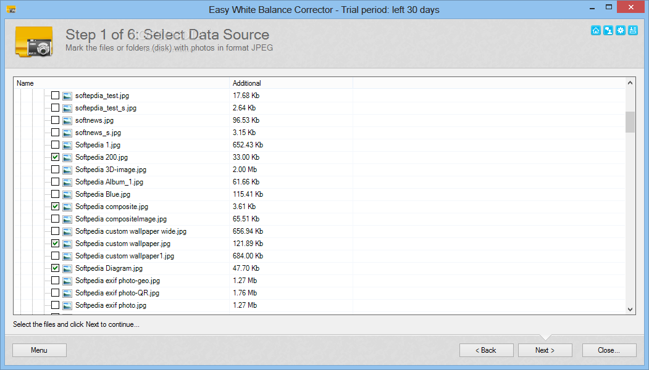This screenshot has width=649, height=370.
Task: Check the Softpedia compositeImage.jpg checkbox
Action: [x=55, y=219]
